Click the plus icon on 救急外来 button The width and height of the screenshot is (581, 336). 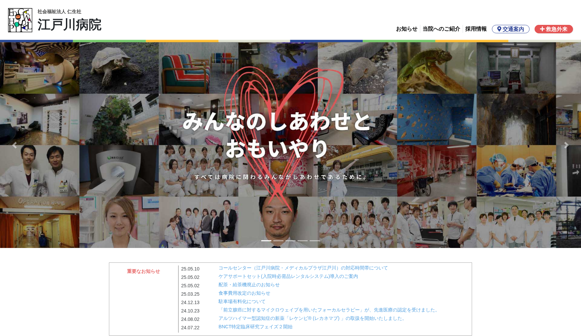coord(542,29)
